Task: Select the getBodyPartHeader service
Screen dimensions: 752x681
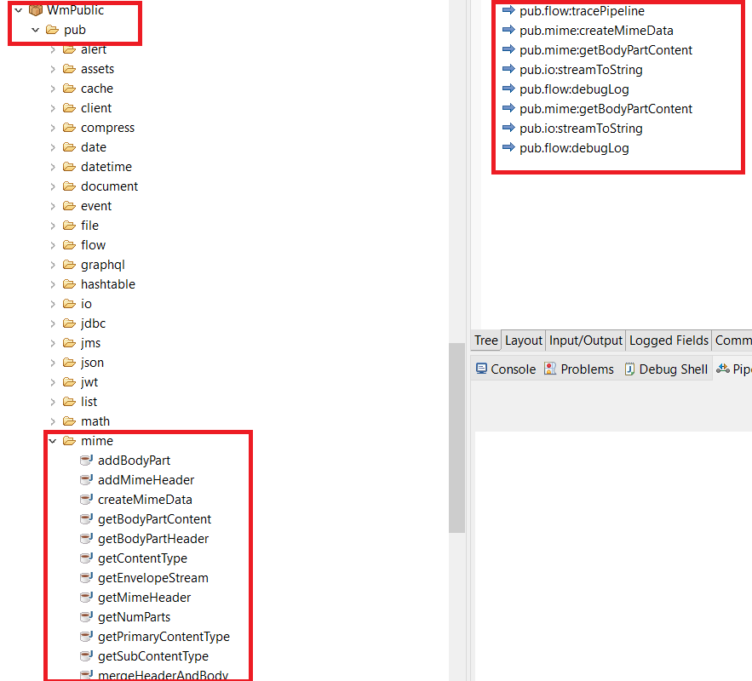Action: pos(152,539)
